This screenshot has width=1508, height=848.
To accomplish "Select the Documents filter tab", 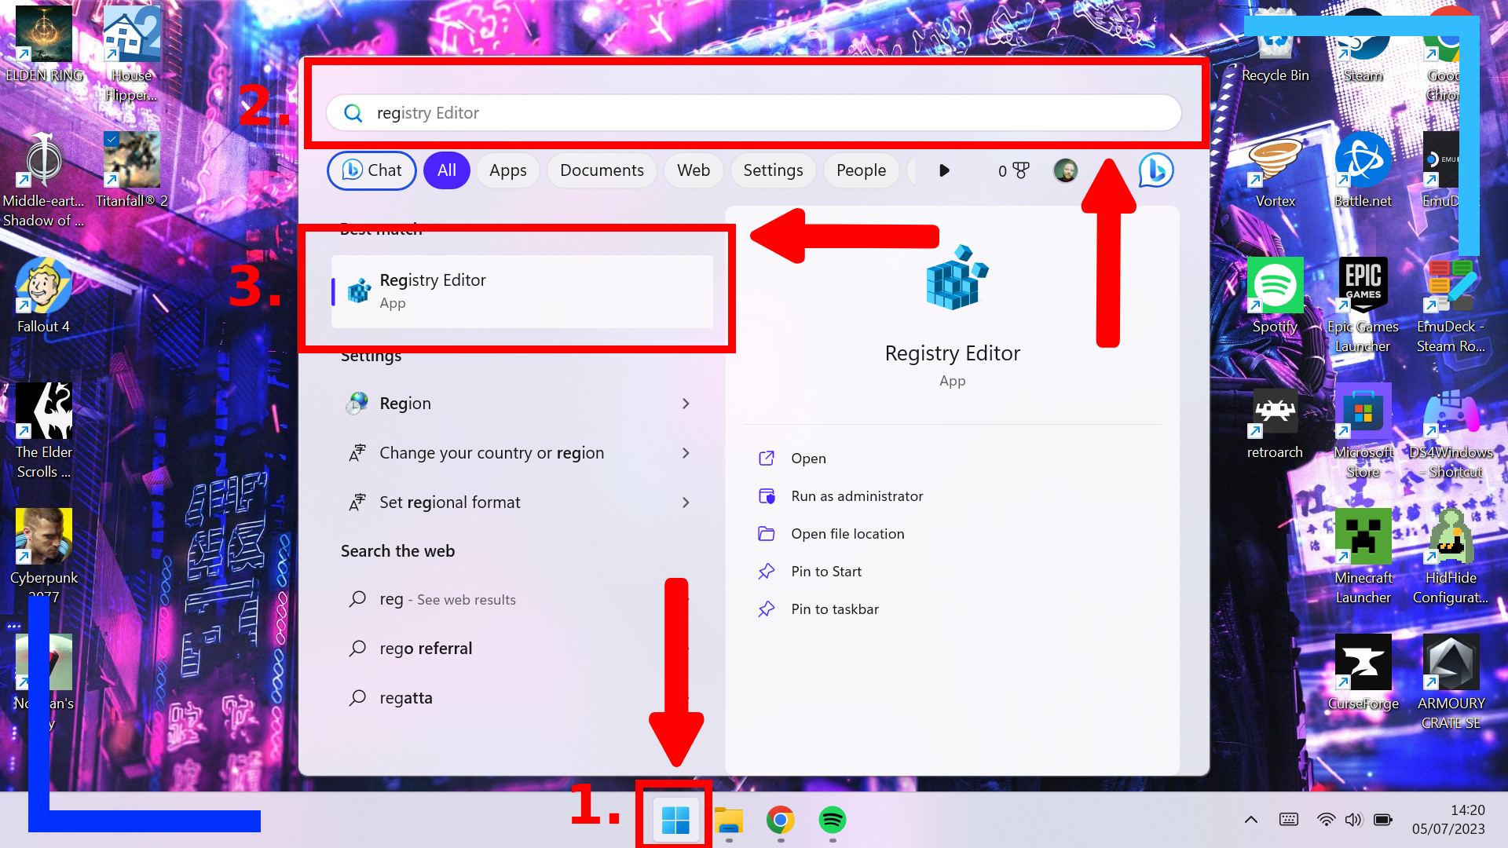I will (x=602, y=170).
